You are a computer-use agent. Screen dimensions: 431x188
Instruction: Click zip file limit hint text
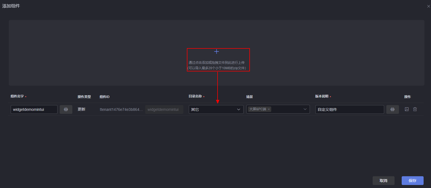point(216,68)
